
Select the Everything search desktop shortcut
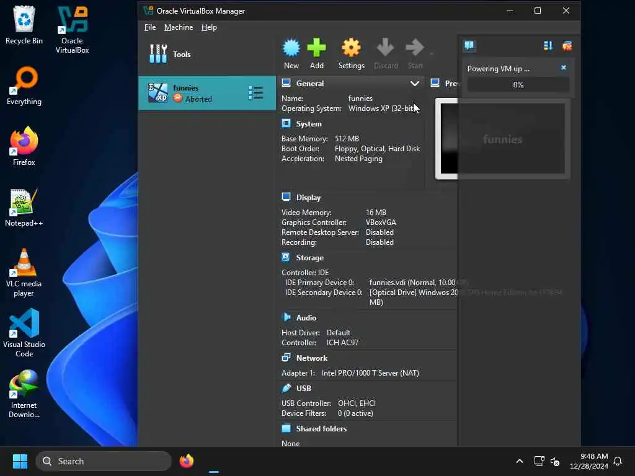point(24,86)
